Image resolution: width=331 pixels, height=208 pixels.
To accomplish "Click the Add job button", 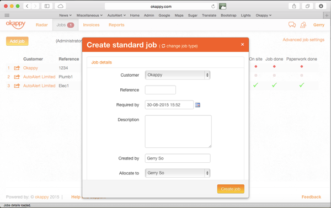I will [17, 41].
